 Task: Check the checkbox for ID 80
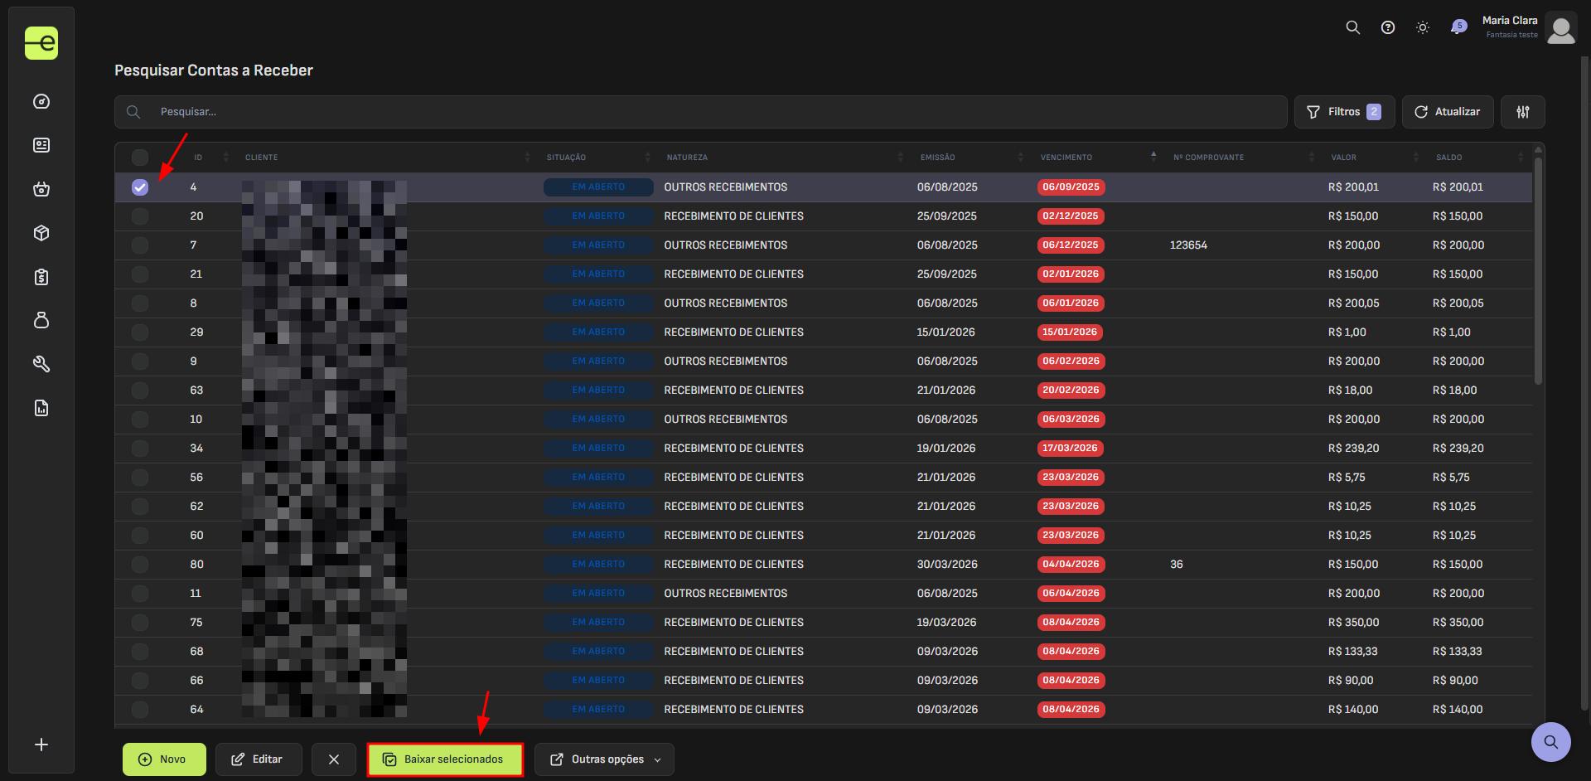click(x=140, y=565)
